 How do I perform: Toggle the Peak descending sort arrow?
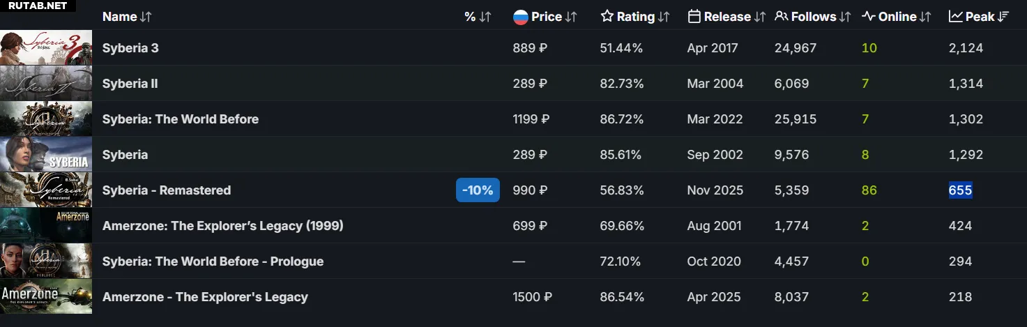pos(1003,17)
